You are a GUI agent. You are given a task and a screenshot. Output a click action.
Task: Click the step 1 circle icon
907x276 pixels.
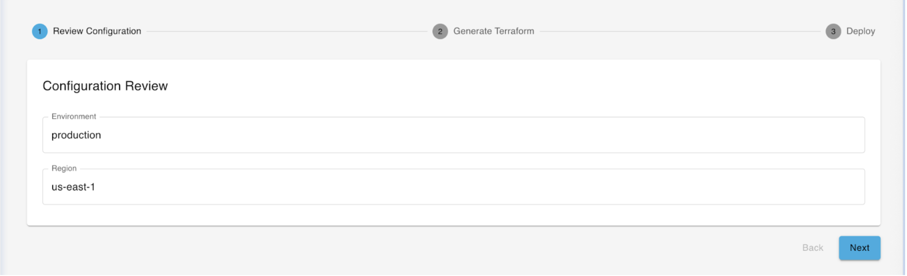(40, 32)
